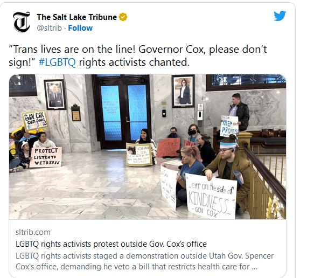Open the #LGBTQ hashtag
Image resolution: width=321 pixels, height=278 pixels.
pos(57,62)
